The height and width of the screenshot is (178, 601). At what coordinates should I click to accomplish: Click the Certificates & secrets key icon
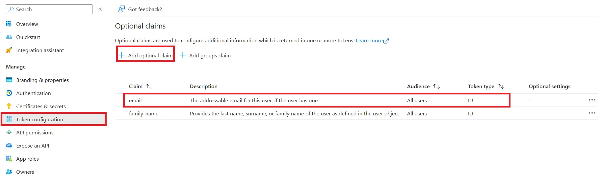(x=9, y=106)
